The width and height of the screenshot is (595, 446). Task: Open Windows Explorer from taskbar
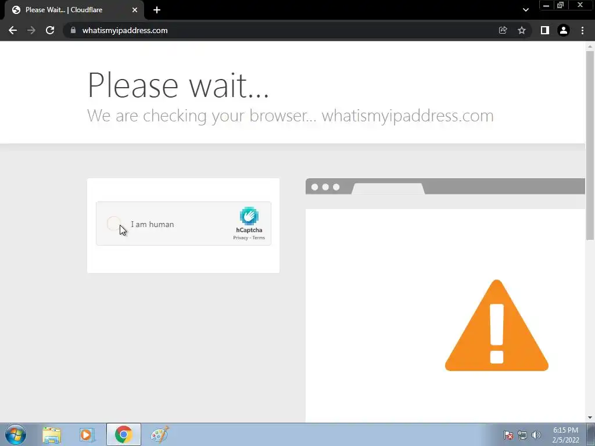tap(52, 434)
